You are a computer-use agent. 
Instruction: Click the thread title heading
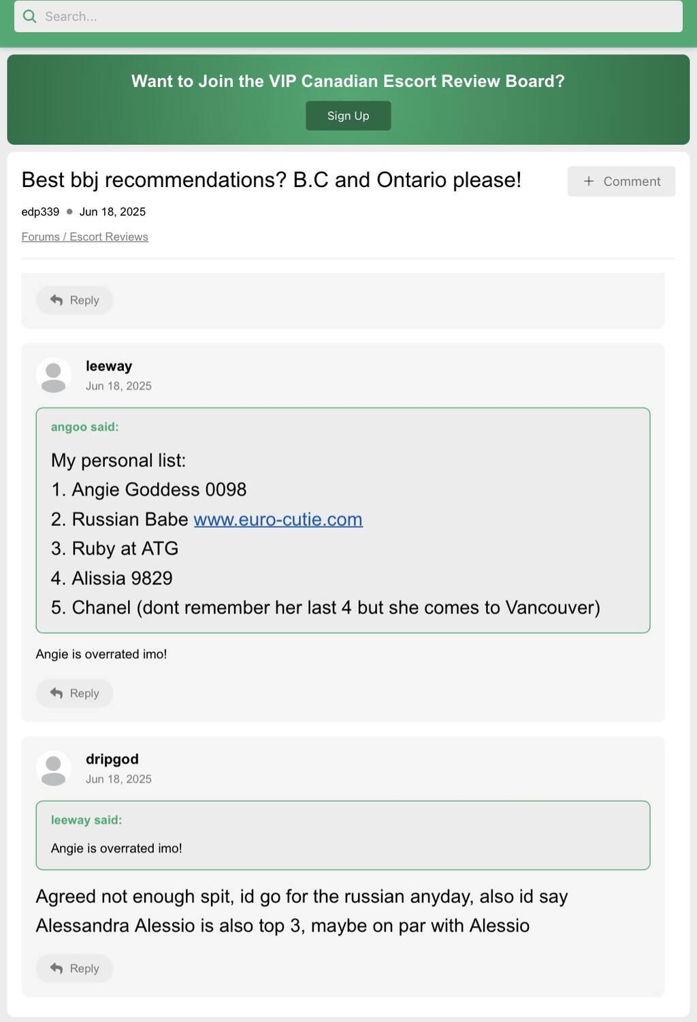tap(271, 180)
